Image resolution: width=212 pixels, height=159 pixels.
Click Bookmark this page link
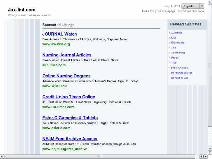pos(191,11)
